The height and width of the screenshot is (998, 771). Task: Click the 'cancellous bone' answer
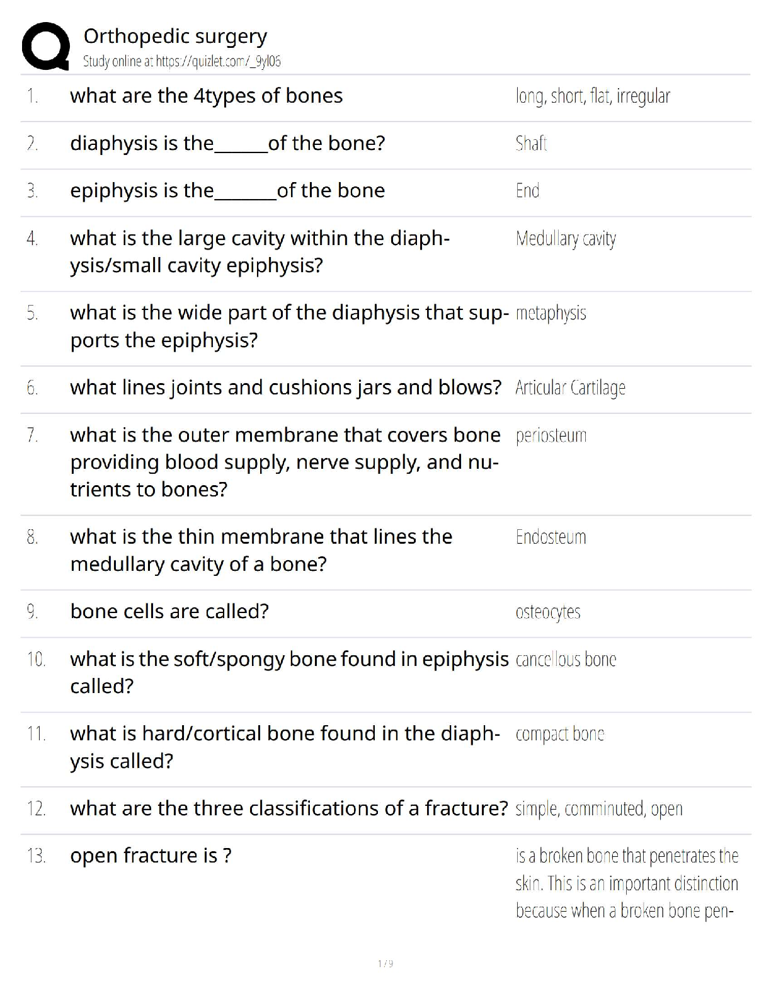click(565, 660)
